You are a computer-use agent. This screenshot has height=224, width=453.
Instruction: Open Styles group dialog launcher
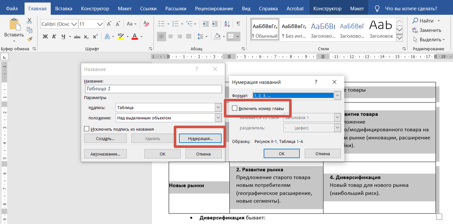(x=405, y=49)
